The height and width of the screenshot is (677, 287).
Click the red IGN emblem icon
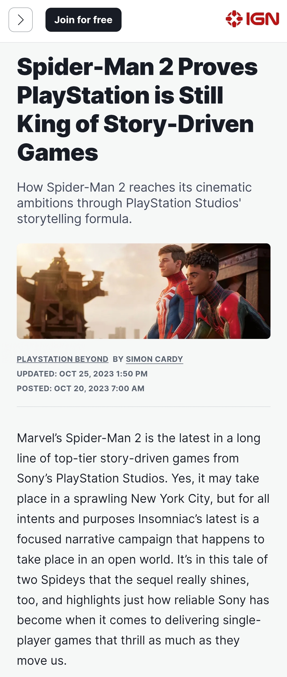(234, 19)
